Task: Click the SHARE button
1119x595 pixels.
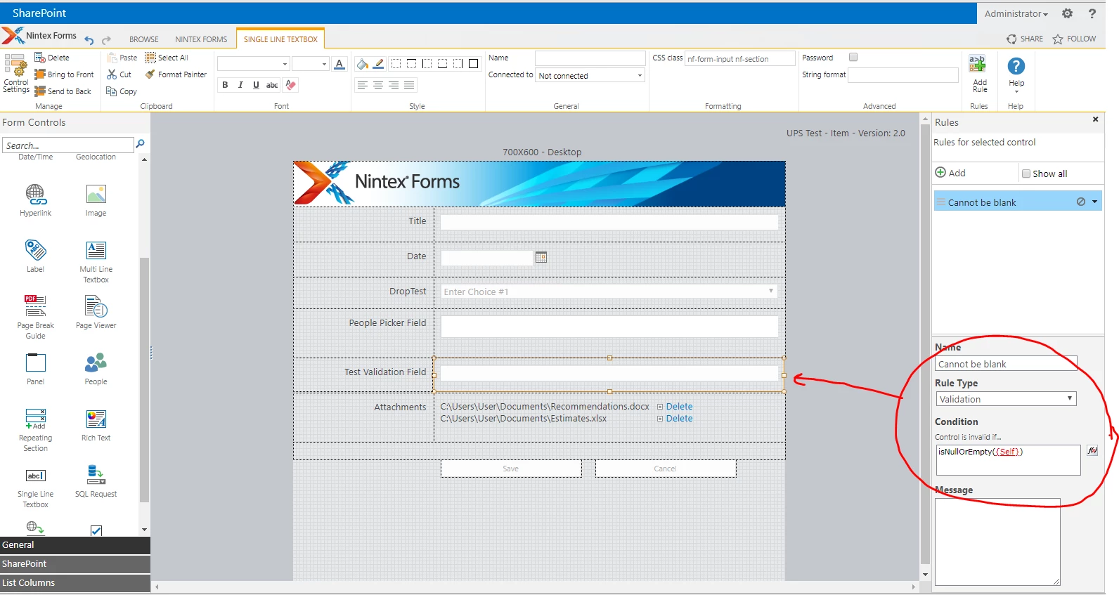Action: pos(1025,39)
